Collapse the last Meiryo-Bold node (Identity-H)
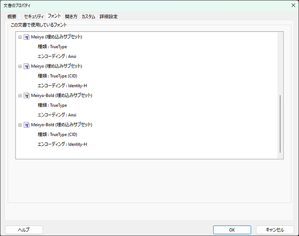 coord(20,125)
